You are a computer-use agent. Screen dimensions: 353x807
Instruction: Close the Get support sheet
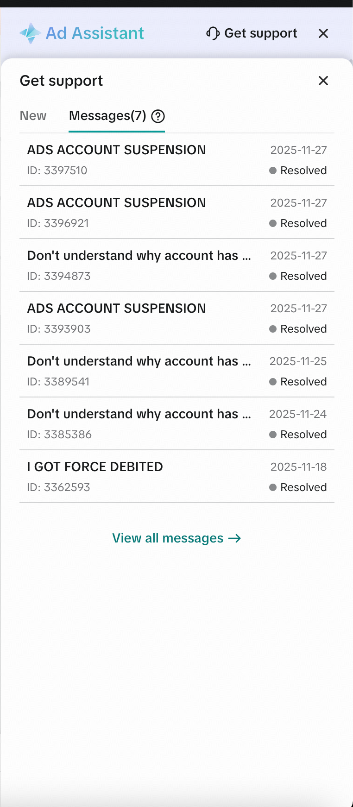click(323, 81)
